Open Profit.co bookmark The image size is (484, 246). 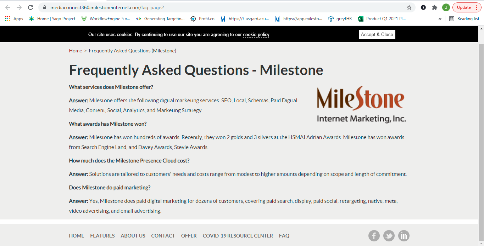click(x=202, y=19)
